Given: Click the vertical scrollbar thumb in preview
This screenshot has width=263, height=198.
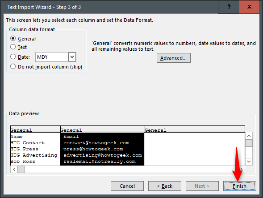Looking at the screenshot, I should 249,143.
